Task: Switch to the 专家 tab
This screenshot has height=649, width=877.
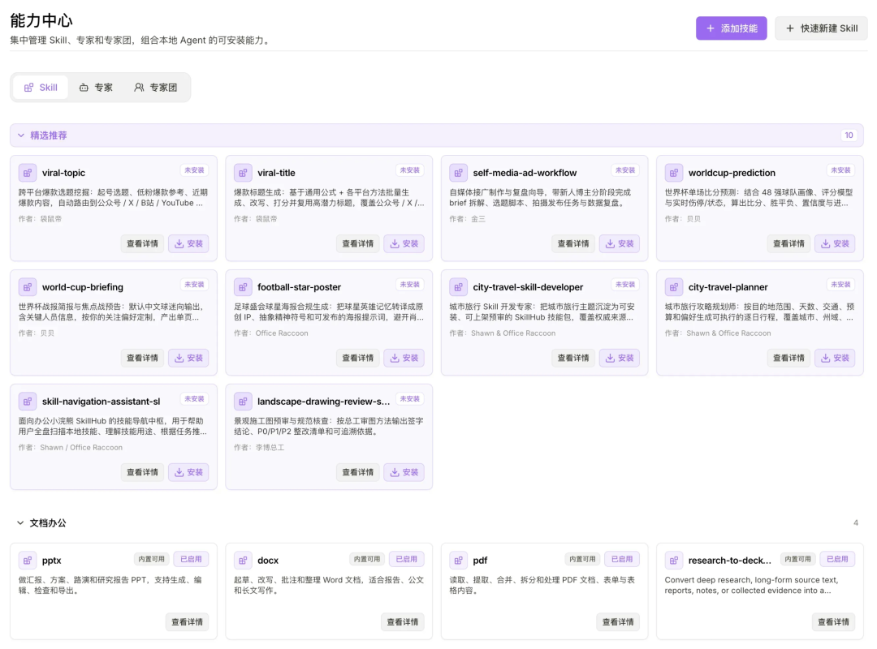Action: (x=96, y=88)
